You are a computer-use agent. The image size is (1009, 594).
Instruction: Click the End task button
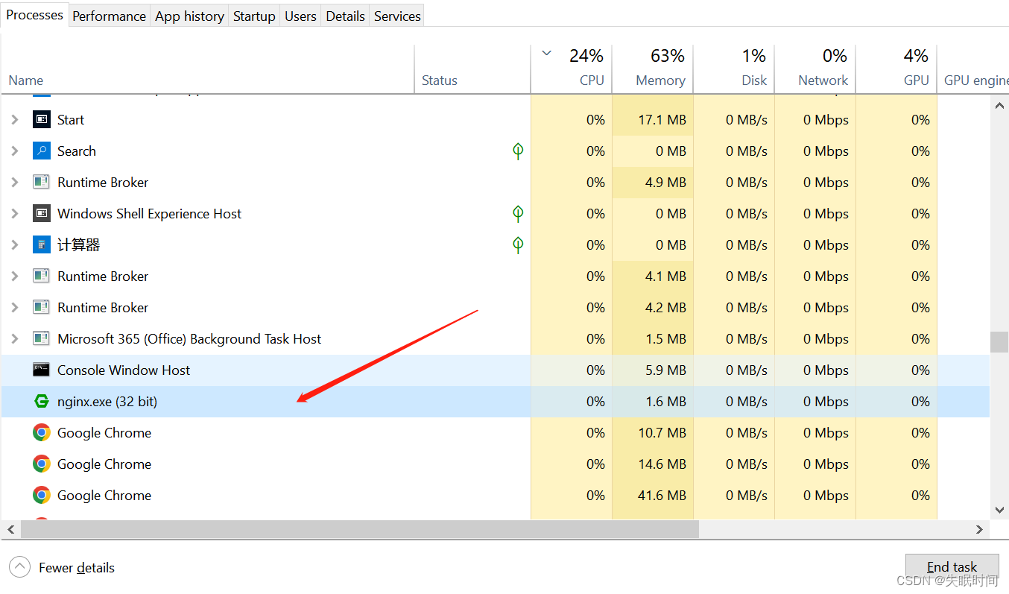952,567
